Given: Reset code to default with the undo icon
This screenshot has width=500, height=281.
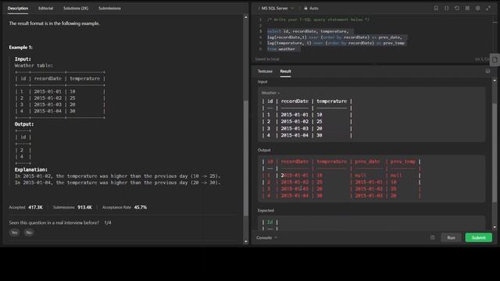Looking at the screenshot, I should click(x=457, y=9).
